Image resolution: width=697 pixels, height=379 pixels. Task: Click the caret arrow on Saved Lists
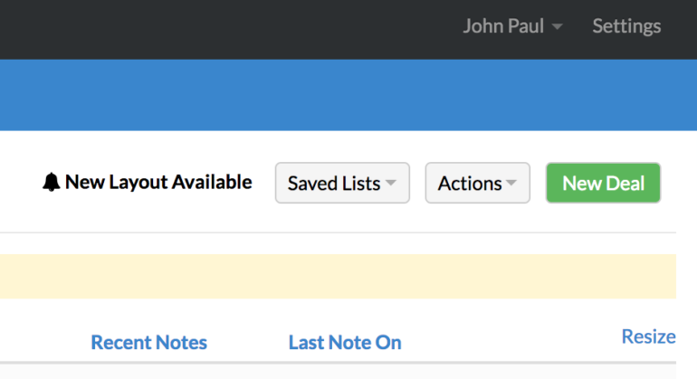391,183
